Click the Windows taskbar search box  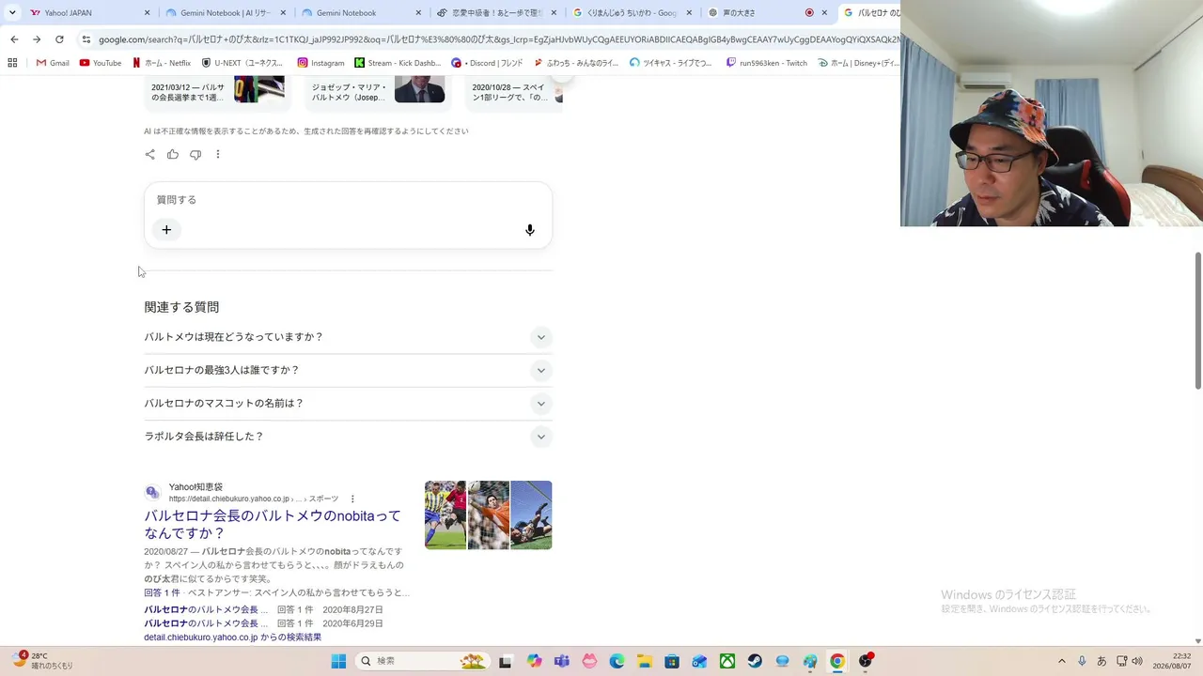coord(423,661)
